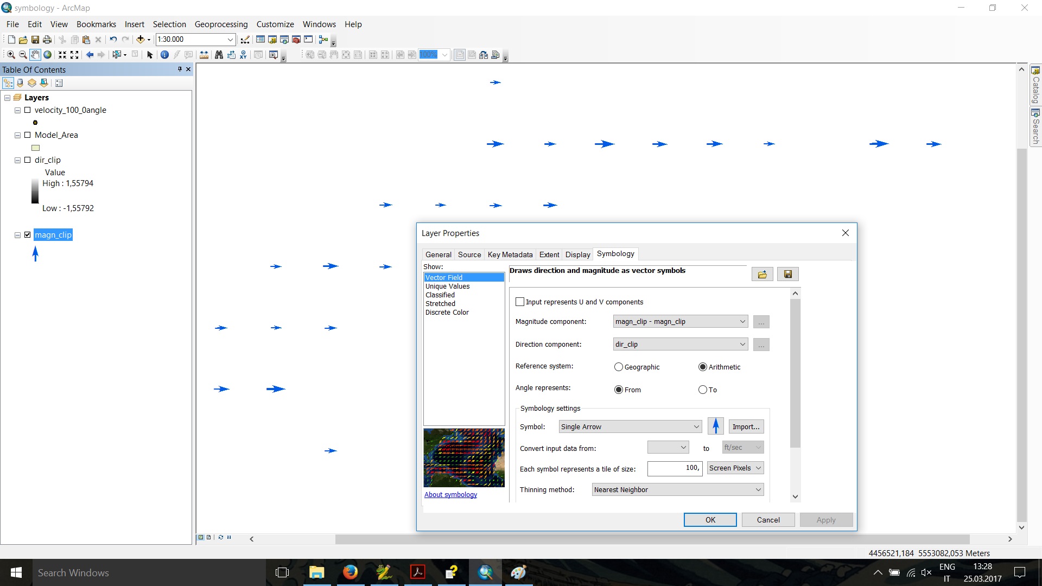Image resolution: width=1042 pixels, height=586 pixels.
Task: Collapse the dir_clip layer tree node
Action: coord(17,160)
